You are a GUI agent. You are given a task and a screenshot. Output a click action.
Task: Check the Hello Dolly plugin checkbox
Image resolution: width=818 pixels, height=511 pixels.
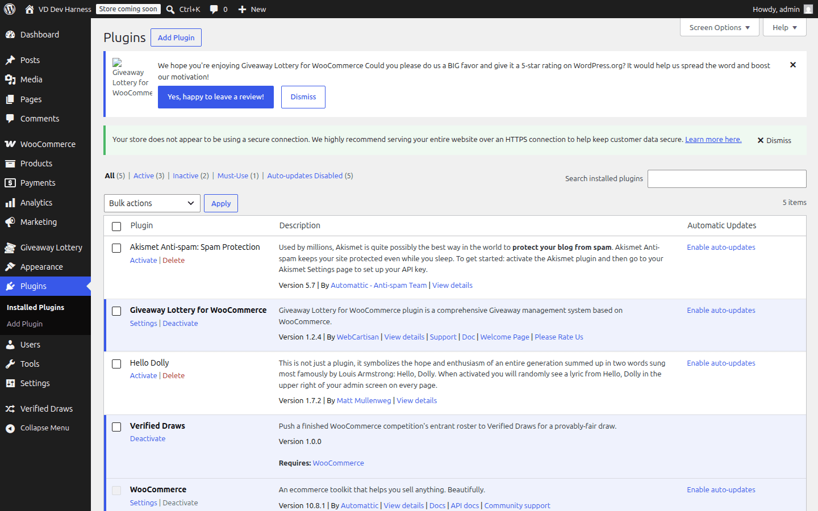point(116,364)
